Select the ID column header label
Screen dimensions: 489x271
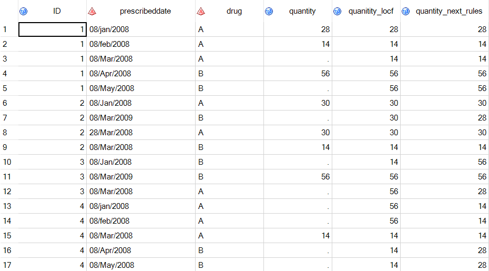(57, 11)
